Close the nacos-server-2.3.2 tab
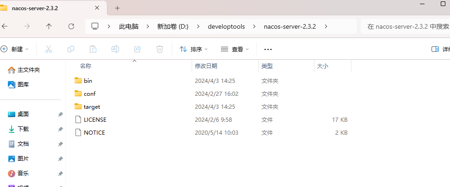This screenshot has width=450, height=187. pos(97,8)
